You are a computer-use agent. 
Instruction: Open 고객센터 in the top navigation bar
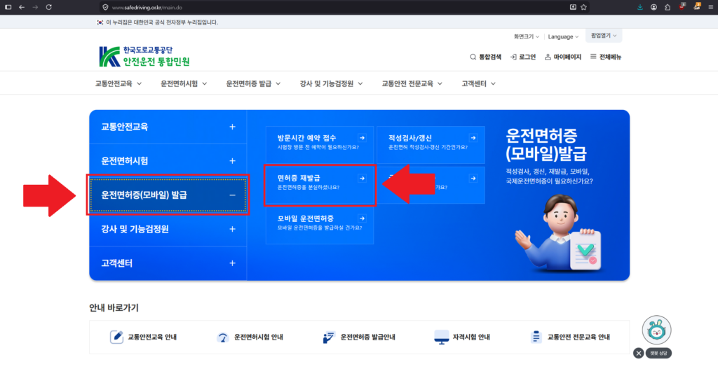pos(478,84)
